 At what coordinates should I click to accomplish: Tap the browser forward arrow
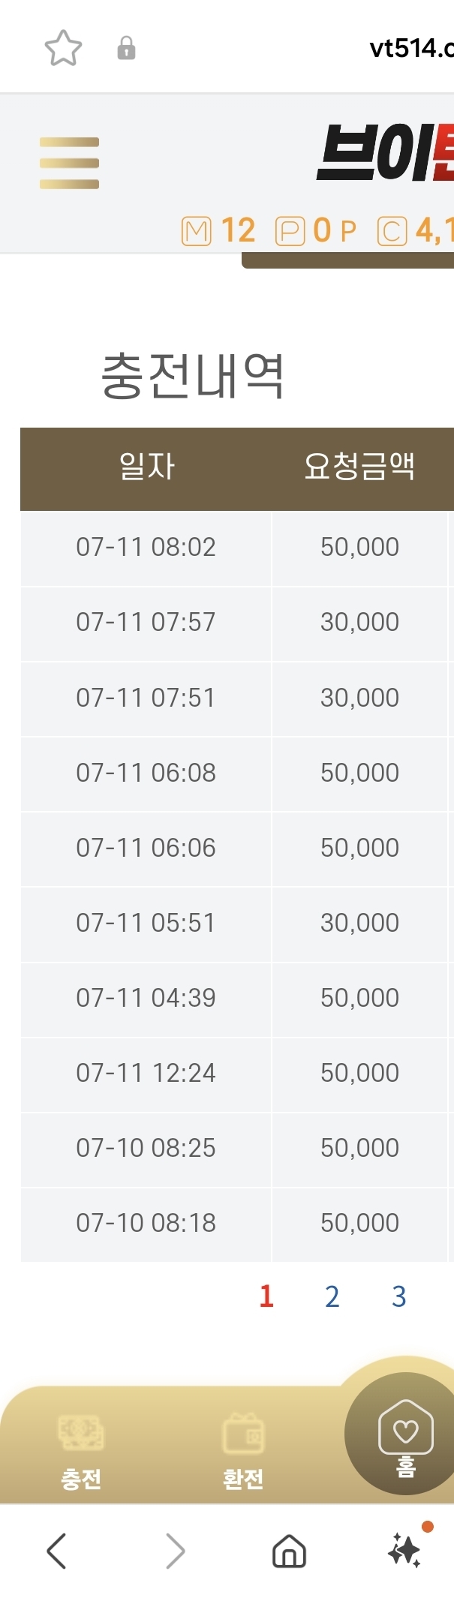pyautogui.click(x=175, y=1551)
